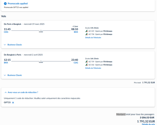Click ITA Airways logo beside AZ 319
The image size is (157, 125).
click(x=87, y=31)
